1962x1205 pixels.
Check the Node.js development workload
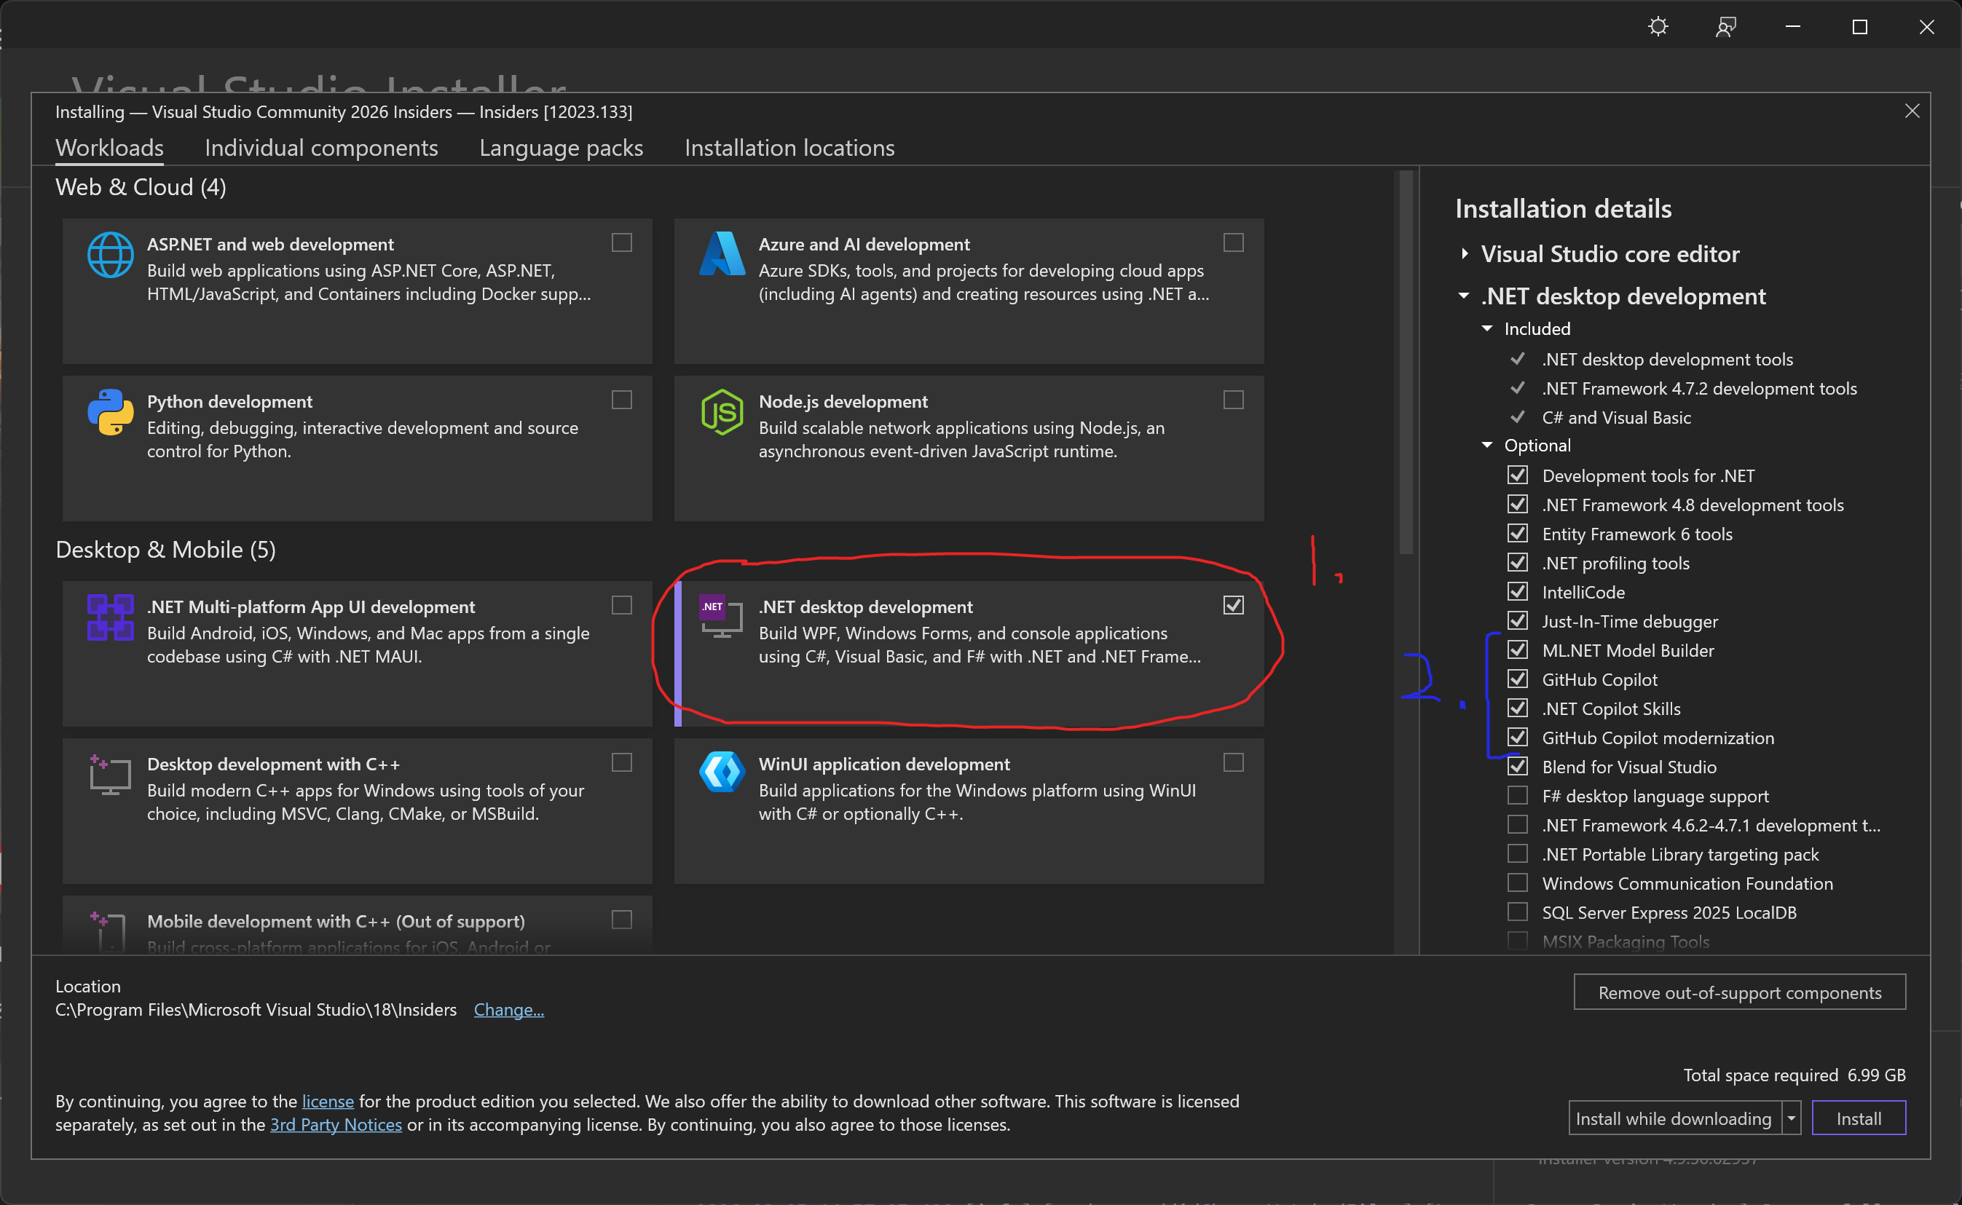click(x=1234, y=399)
